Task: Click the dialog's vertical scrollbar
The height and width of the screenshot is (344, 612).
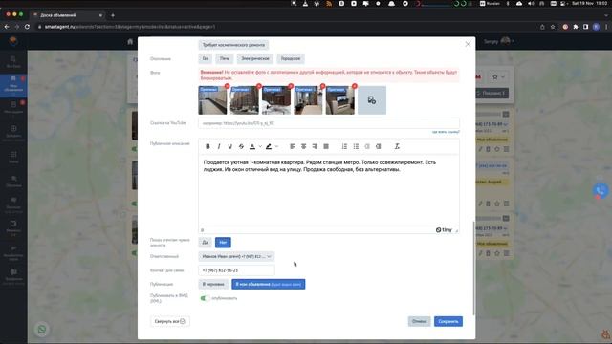Action: click(x=474, y=269)
